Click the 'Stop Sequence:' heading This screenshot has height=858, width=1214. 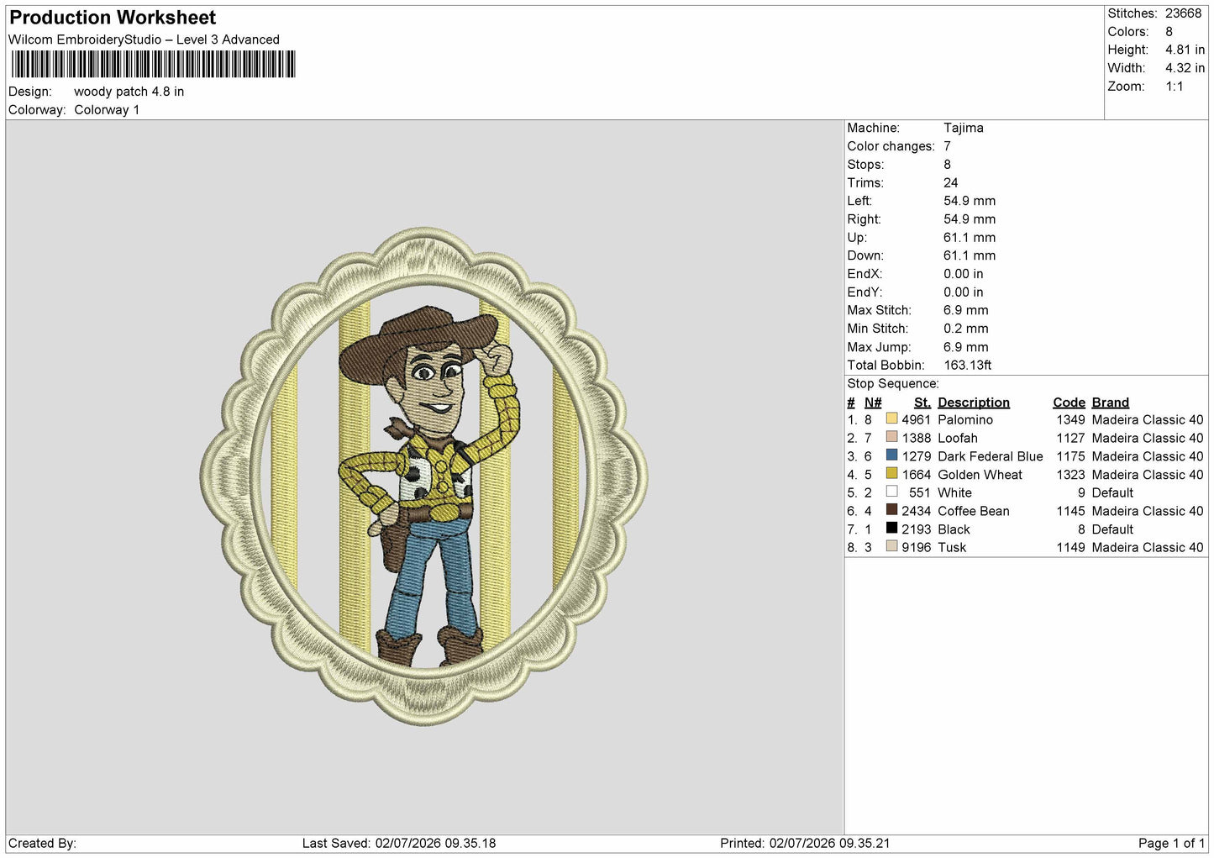(x=893, y=384)
